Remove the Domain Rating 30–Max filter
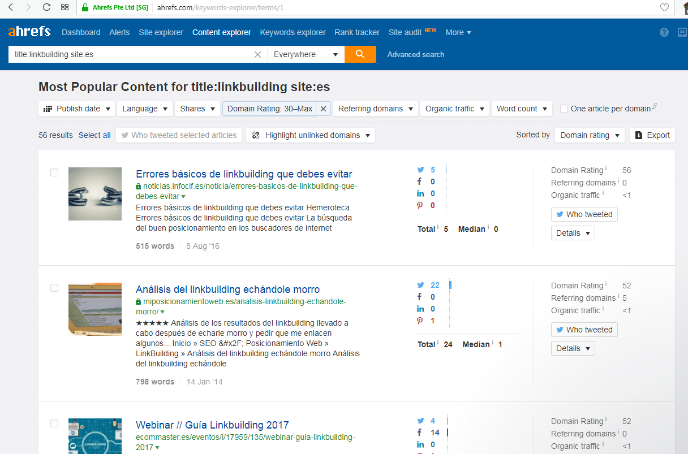Image resolution: width=688 pixels, height=454 pixels. tap(323, 109)
